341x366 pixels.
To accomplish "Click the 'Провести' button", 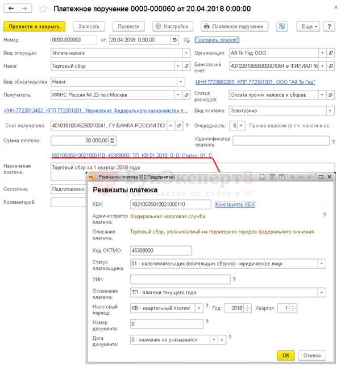I will point(128,26).
